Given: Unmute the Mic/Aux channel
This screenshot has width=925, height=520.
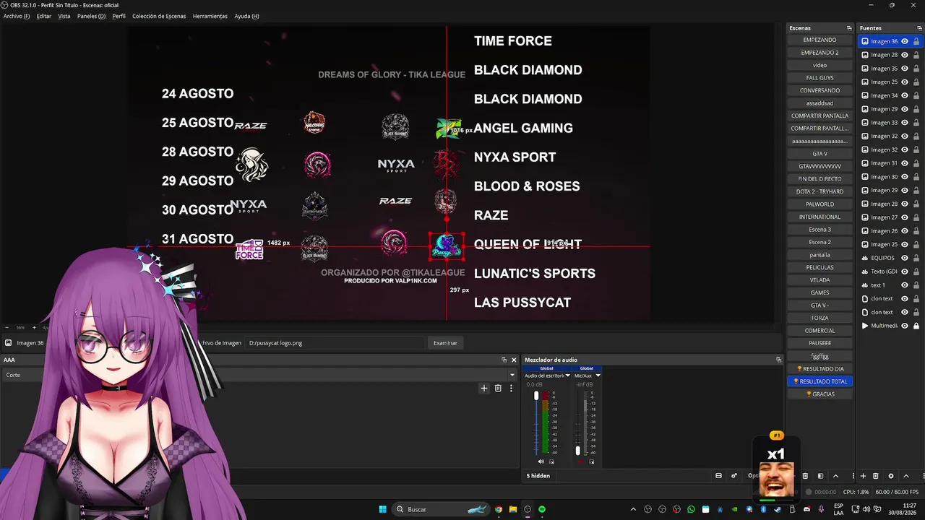Looking at the screenshot, I should point(581,461).
